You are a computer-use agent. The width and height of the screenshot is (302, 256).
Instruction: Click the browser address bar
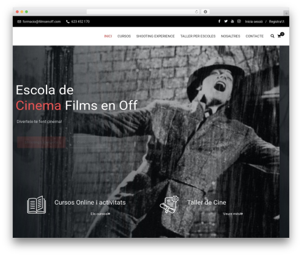[x=143, y=11]
